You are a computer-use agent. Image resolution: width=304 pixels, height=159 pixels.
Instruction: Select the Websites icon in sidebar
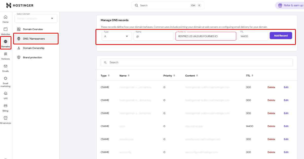tap(5, 30)
